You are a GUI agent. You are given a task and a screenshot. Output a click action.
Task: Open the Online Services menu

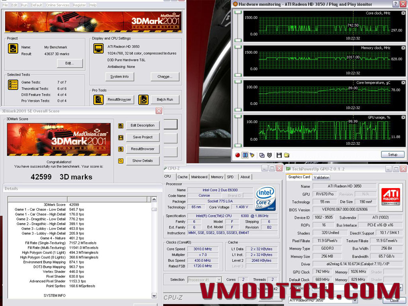tap(57, 5)
